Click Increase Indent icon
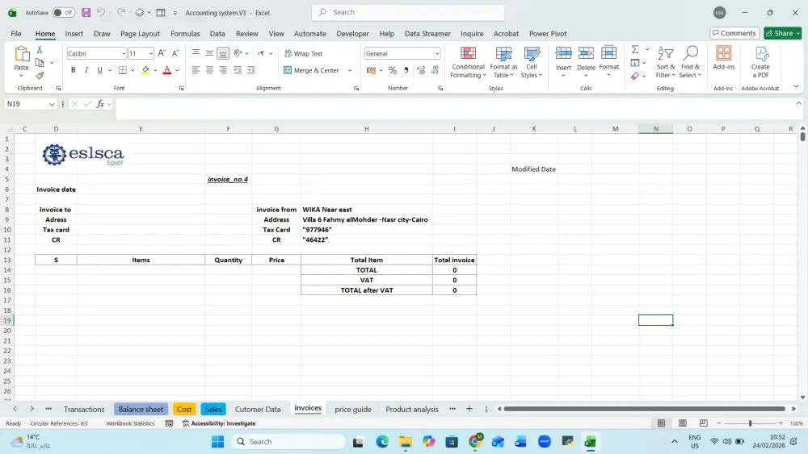Viewport: 808px width, 454px height. pyautogui.click(x=251, y=70)
